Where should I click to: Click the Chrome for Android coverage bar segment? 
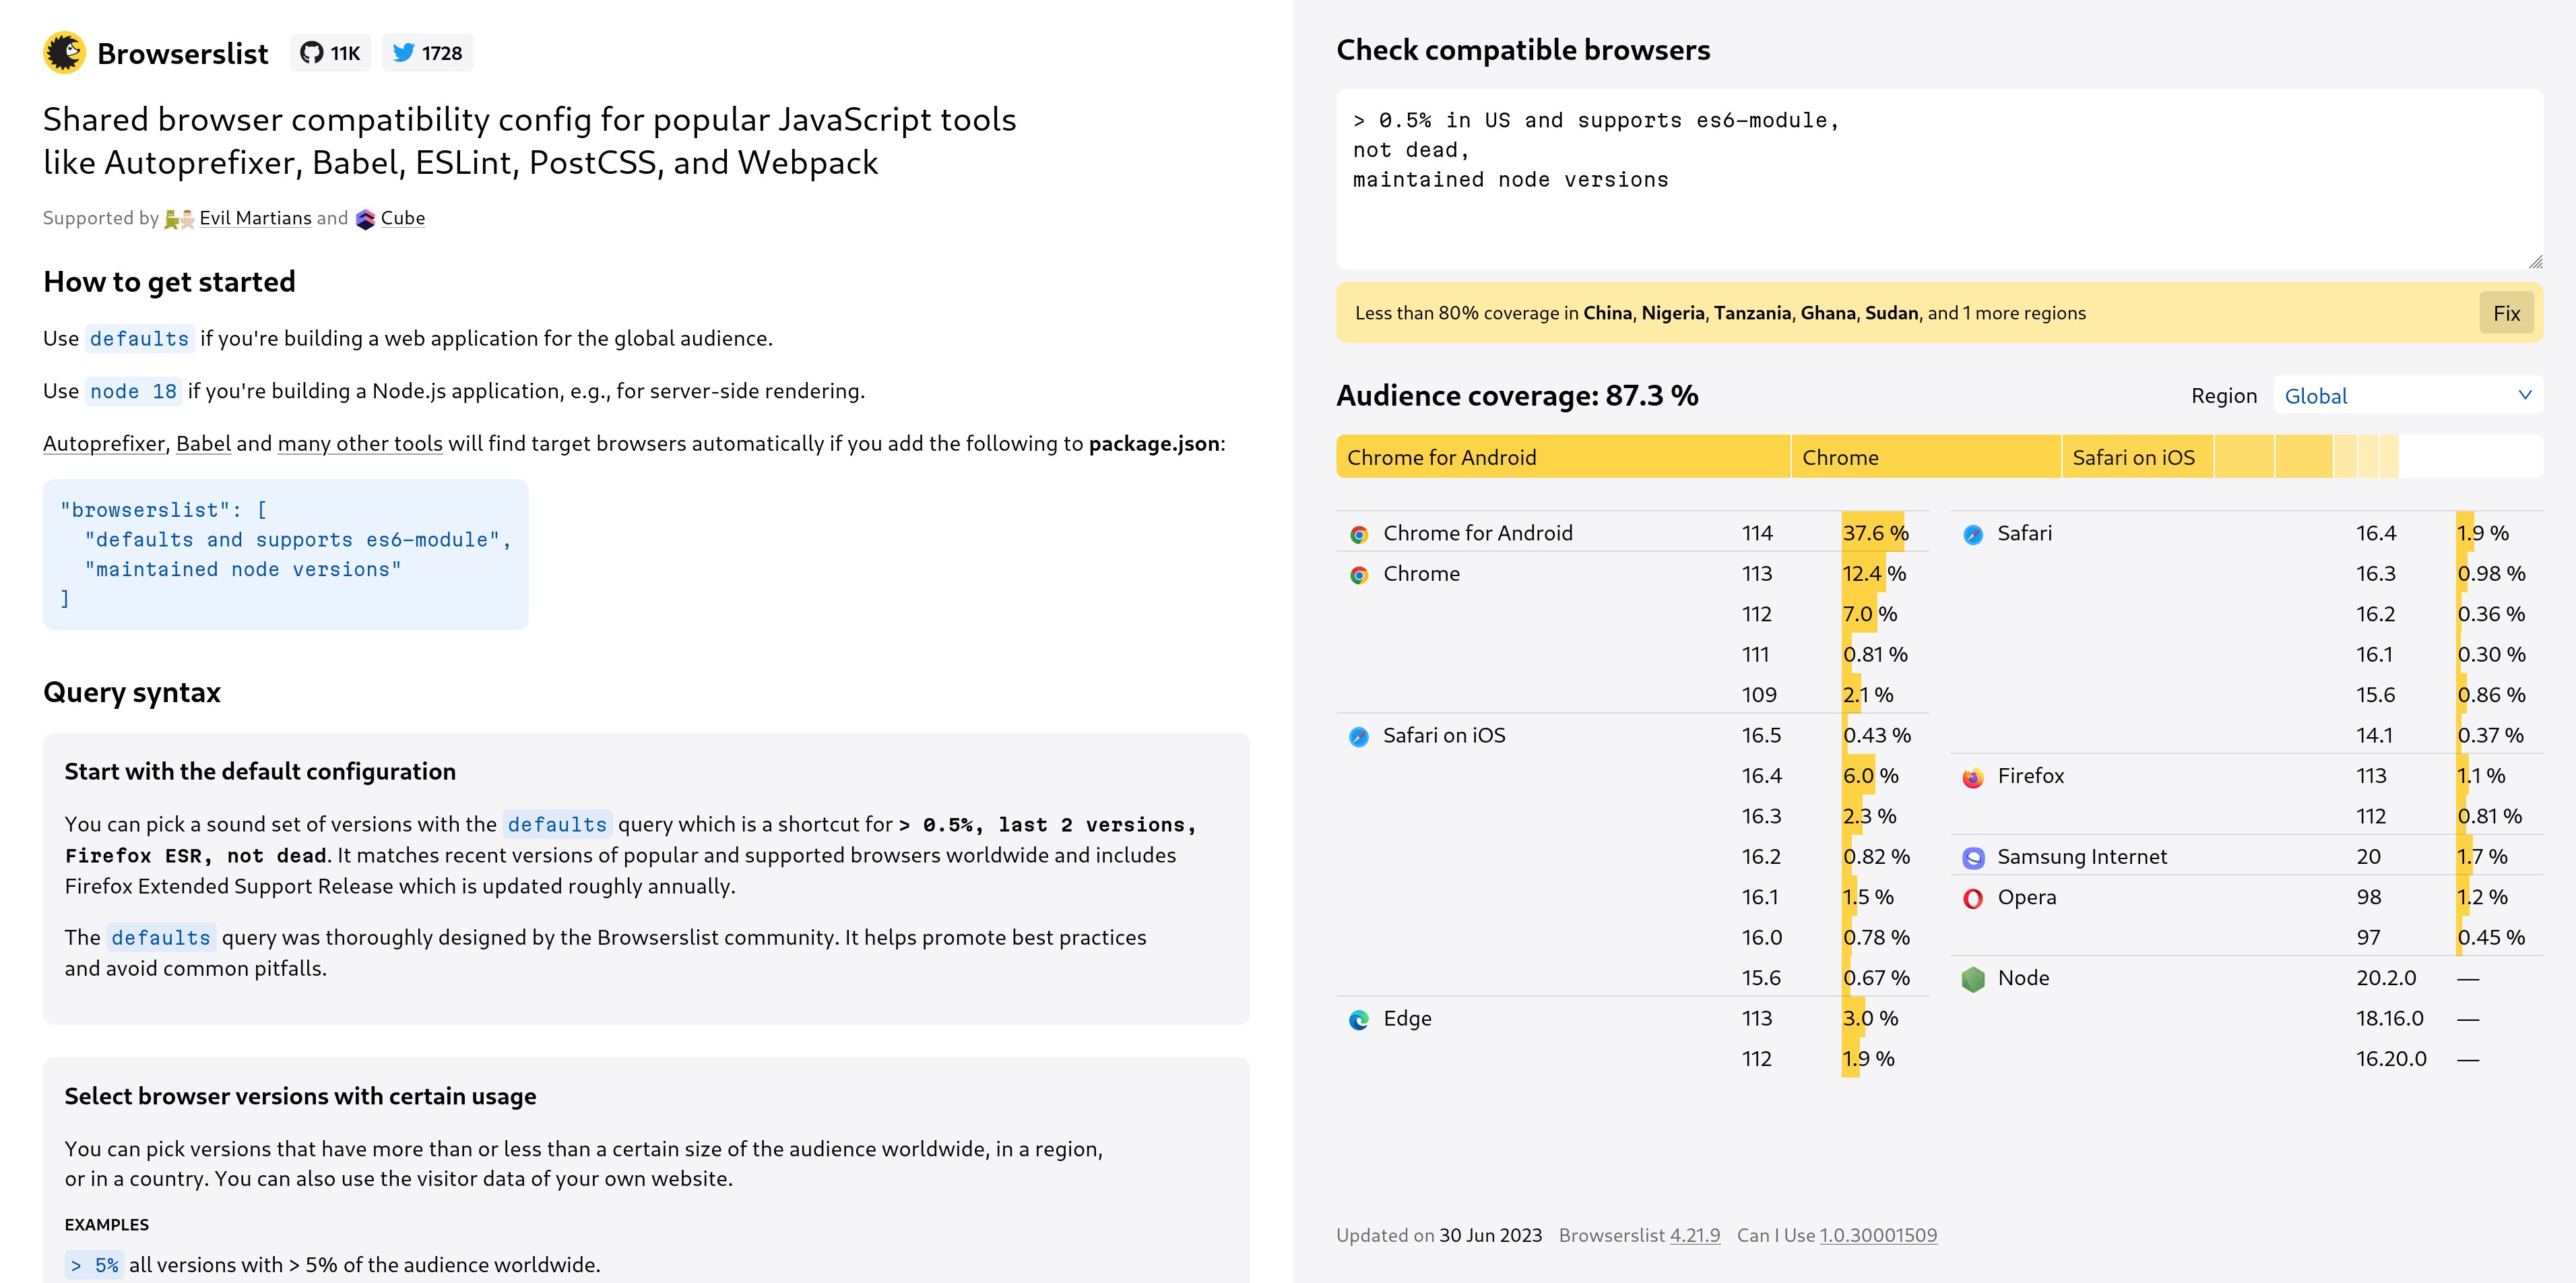[x=1563, y=457]
